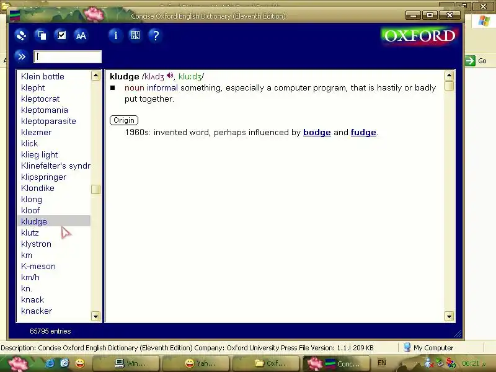Select 'km' entry in list

tap(27, 255)
